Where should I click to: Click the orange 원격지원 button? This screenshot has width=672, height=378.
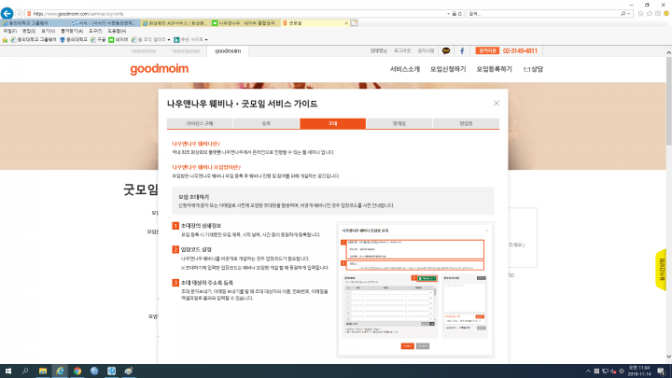(x=487, y=51)
